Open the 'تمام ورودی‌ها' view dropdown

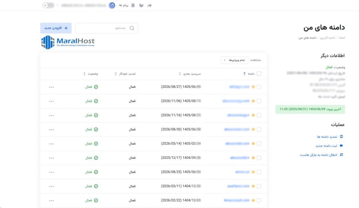pos(235,60)
